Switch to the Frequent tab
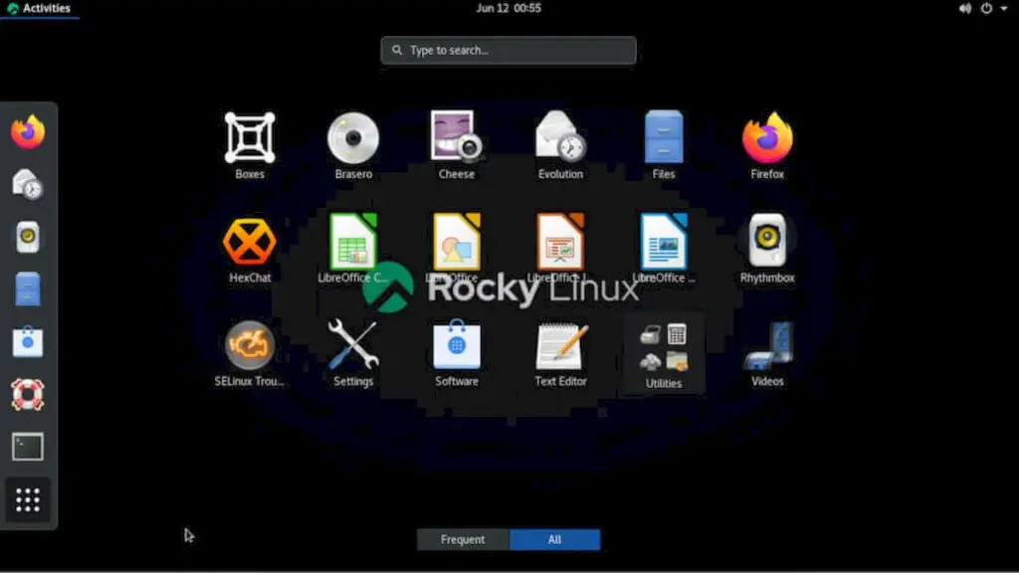The width and height of the screenshot is (1019, 573). coord(463,539)
